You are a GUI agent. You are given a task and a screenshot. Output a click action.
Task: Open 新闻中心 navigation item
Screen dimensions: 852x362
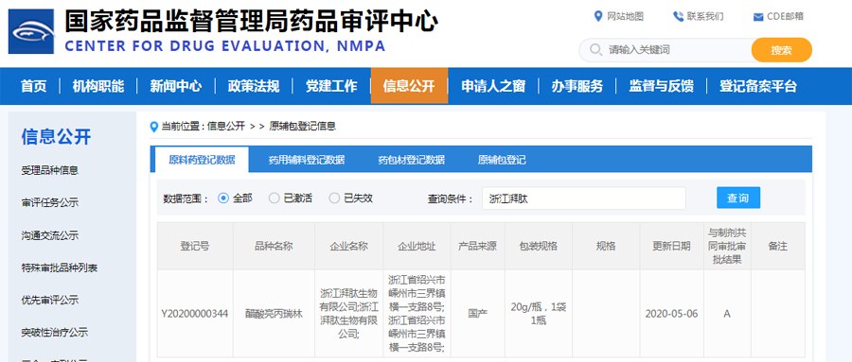pos(175,86)
